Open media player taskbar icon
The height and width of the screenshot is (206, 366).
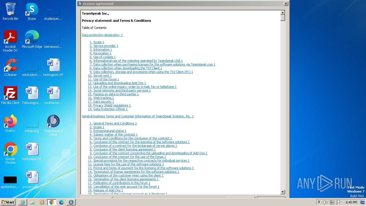pyautogui.click(x=42, y=202)
